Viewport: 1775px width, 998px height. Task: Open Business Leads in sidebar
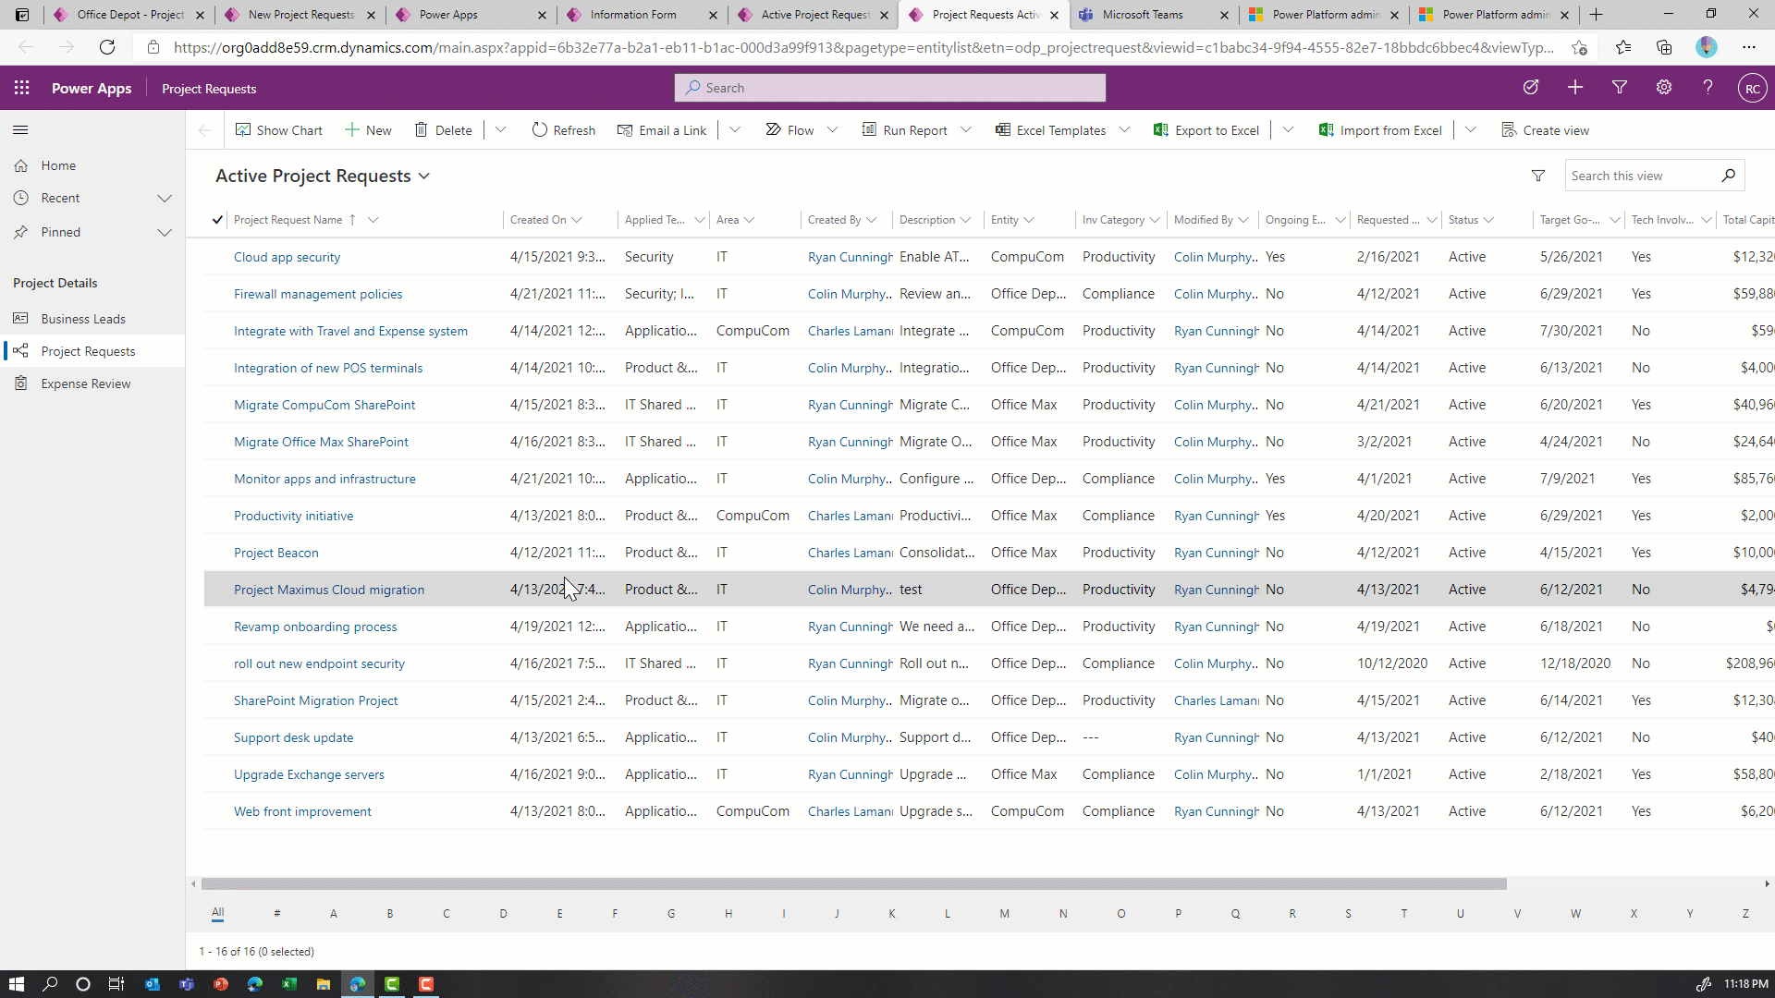point(92,319)
